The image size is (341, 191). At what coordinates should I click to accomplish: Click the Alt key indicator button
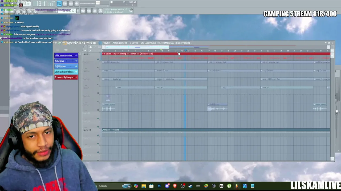(95, 11)
